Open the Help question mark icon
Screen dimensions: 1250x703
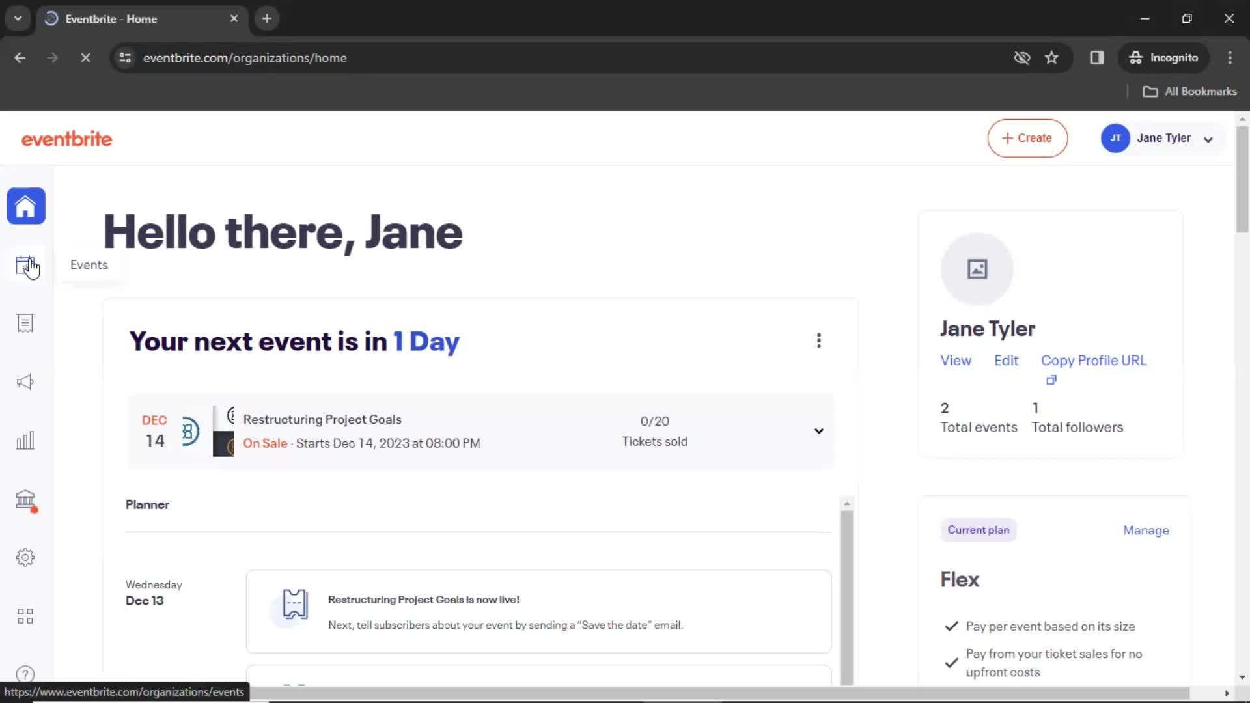coord(25,674)
